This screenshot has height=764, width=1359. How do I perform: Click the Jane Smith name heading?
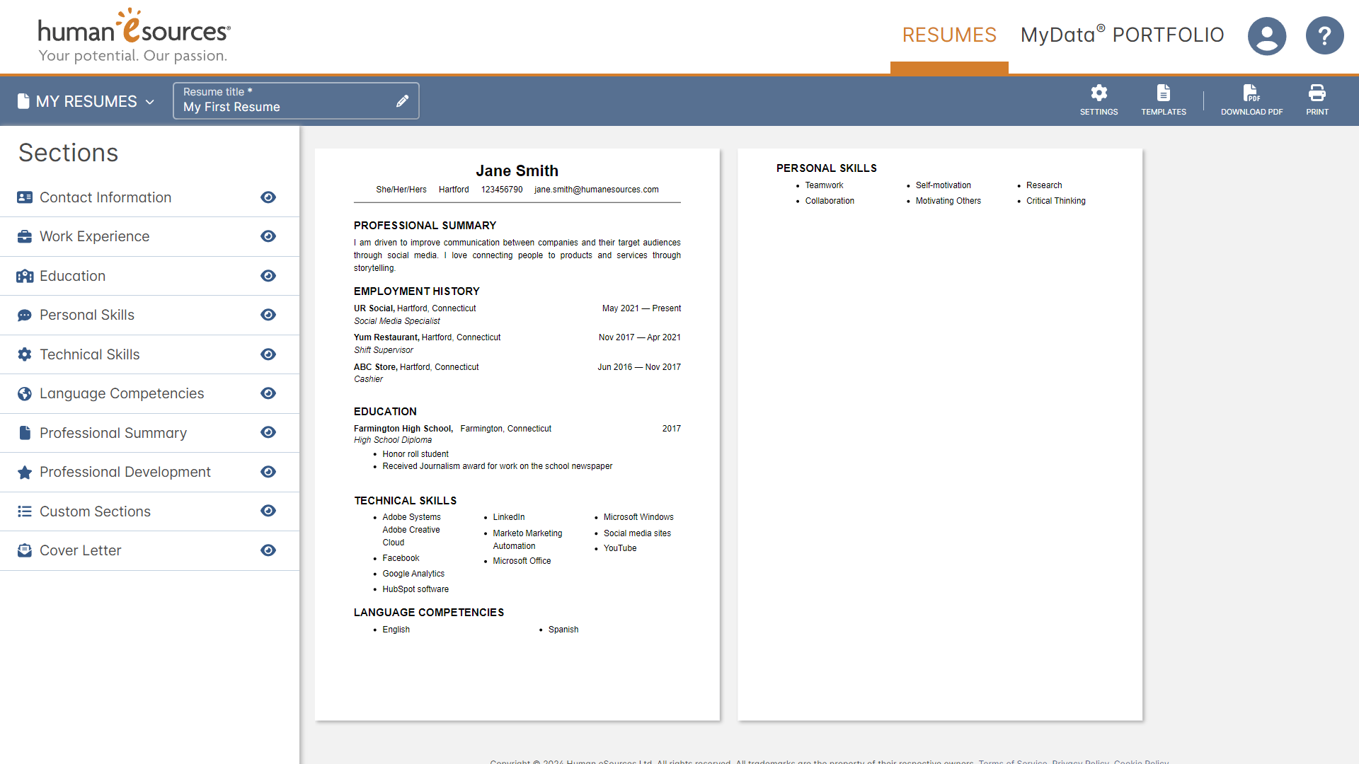click(517, 170)
